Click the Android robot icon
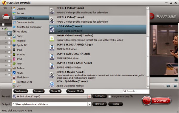The height and width of the screenshot is (113, 179). (x=14, y=41)
